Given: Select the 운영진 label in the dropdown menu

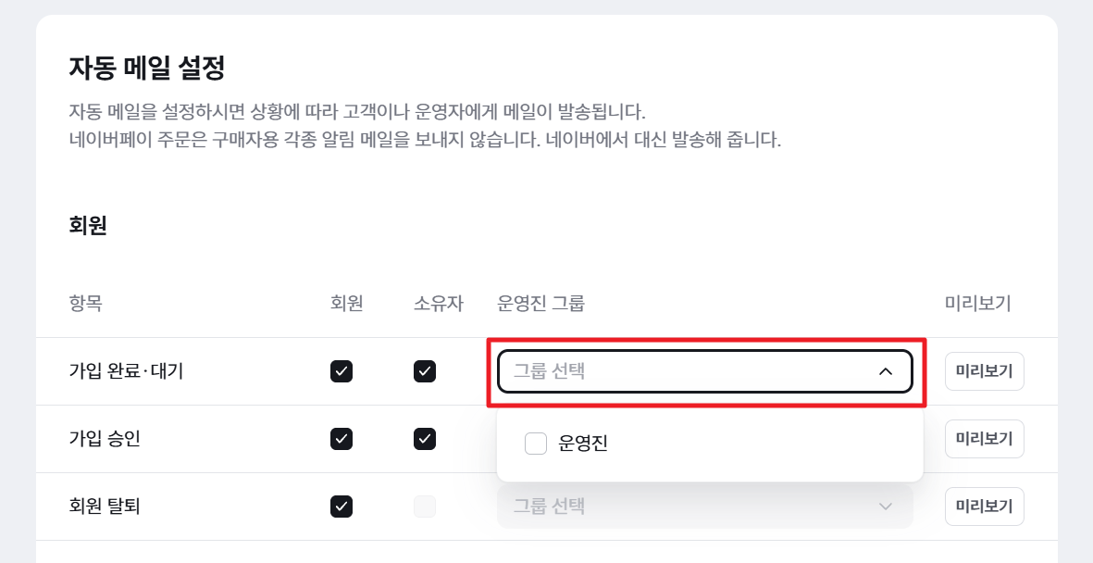Looking at the screenshot, I should pos(583,443).
